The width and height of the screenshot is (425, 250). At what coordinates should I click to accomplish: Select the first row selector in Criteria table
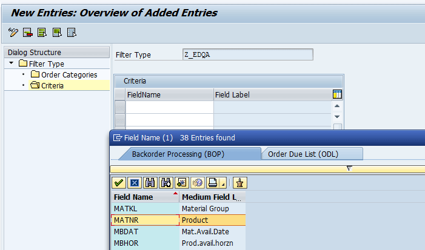point(120,107)
